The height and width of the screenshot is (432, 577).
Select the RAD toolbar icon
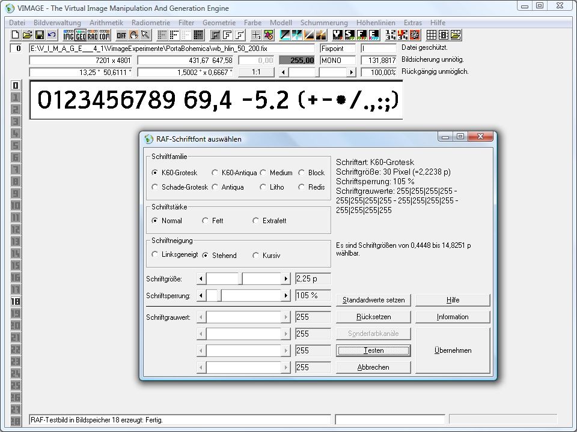[93, 34]
